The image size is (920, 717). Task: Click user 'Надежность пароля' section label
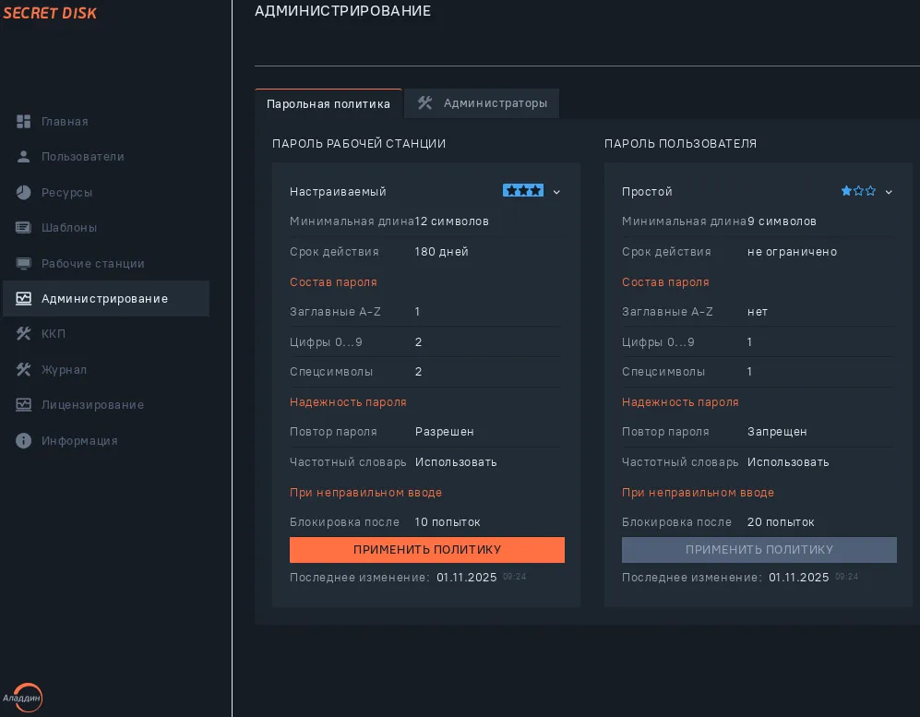point(680,402)
